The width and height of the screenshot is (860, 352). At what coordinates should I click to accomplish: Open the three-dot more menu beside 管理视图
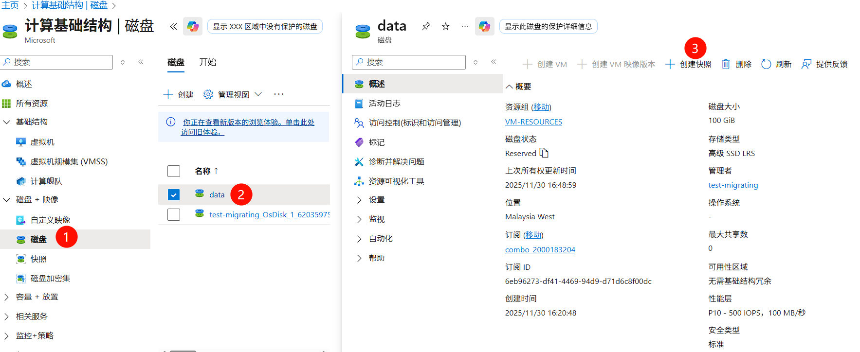(278, 94)
